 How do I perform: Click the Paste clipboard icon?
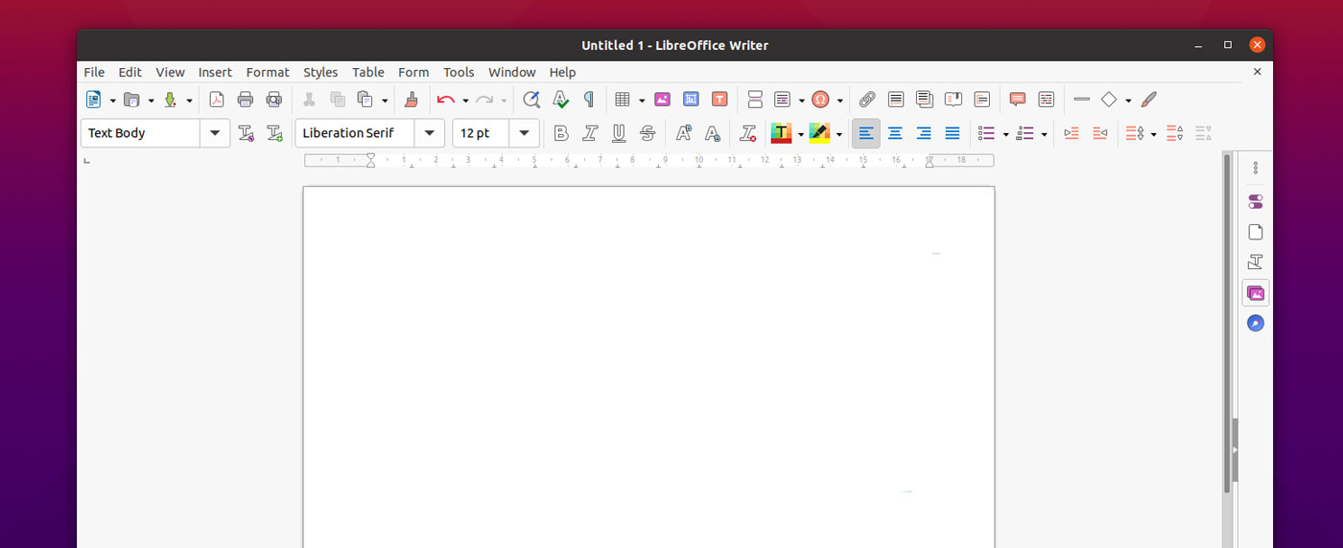point(365,99)
